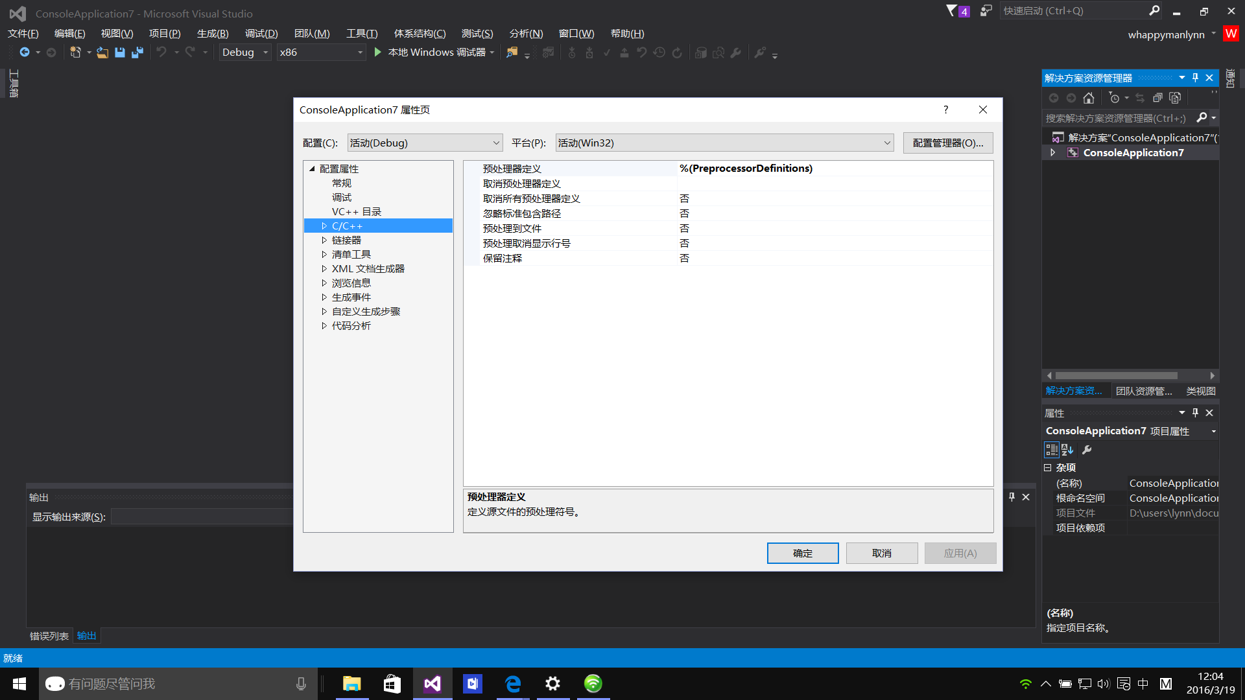Image resolution: width=1245 pixels, height=700 pixels.
Task: Open the 配置(C) dropdown showing 活动(Debug)
Action: [425, 143]
